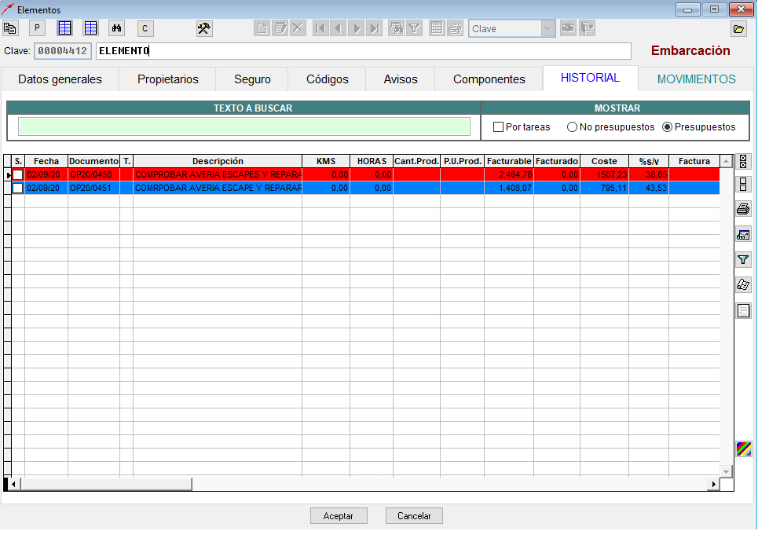758x553 pixels.
Task: Select the No presupuestos radio option
Action: [572, 127]
